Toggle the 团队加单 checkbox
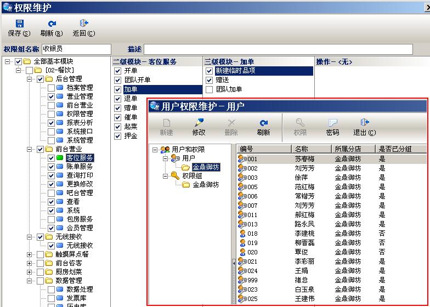The width and height of the screenshot is (430, 307). coord(209,89)
